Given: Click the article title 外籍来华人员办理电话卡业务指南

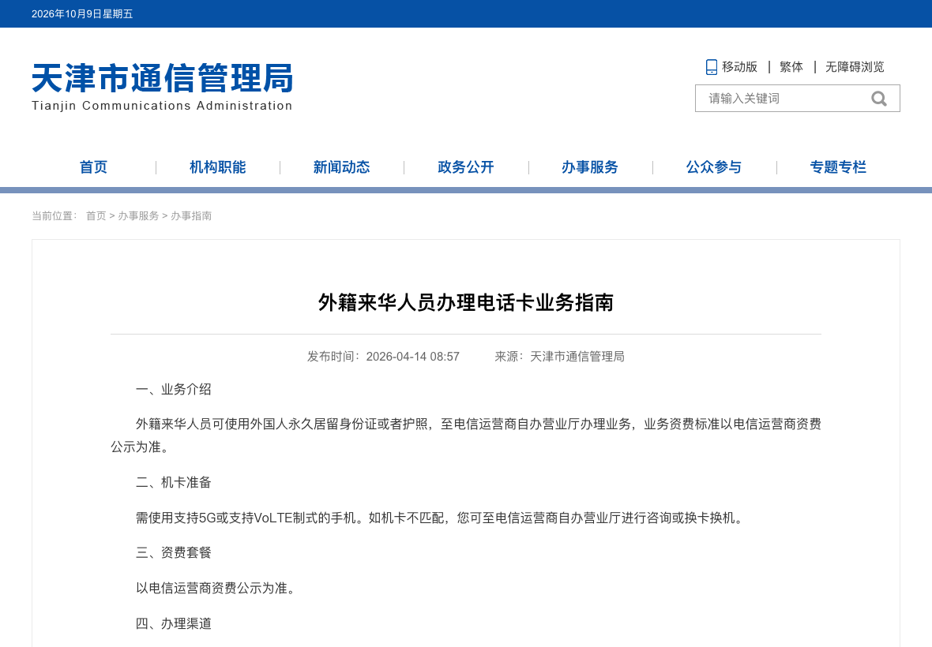Looking at the screenshot, I should click(466, 303).
